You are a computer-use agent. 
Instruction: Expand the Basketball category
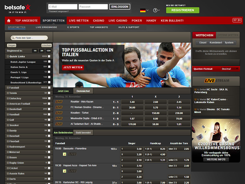(x=8, y=109)
